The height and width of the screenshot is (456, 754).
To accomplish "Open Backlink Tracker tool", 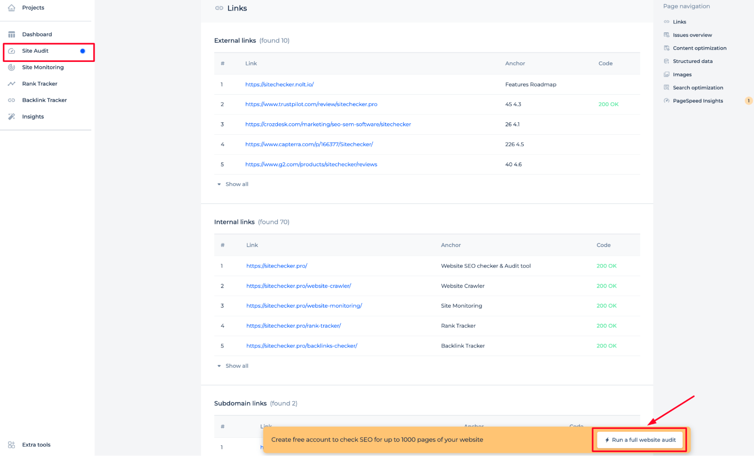I will 45,100.
